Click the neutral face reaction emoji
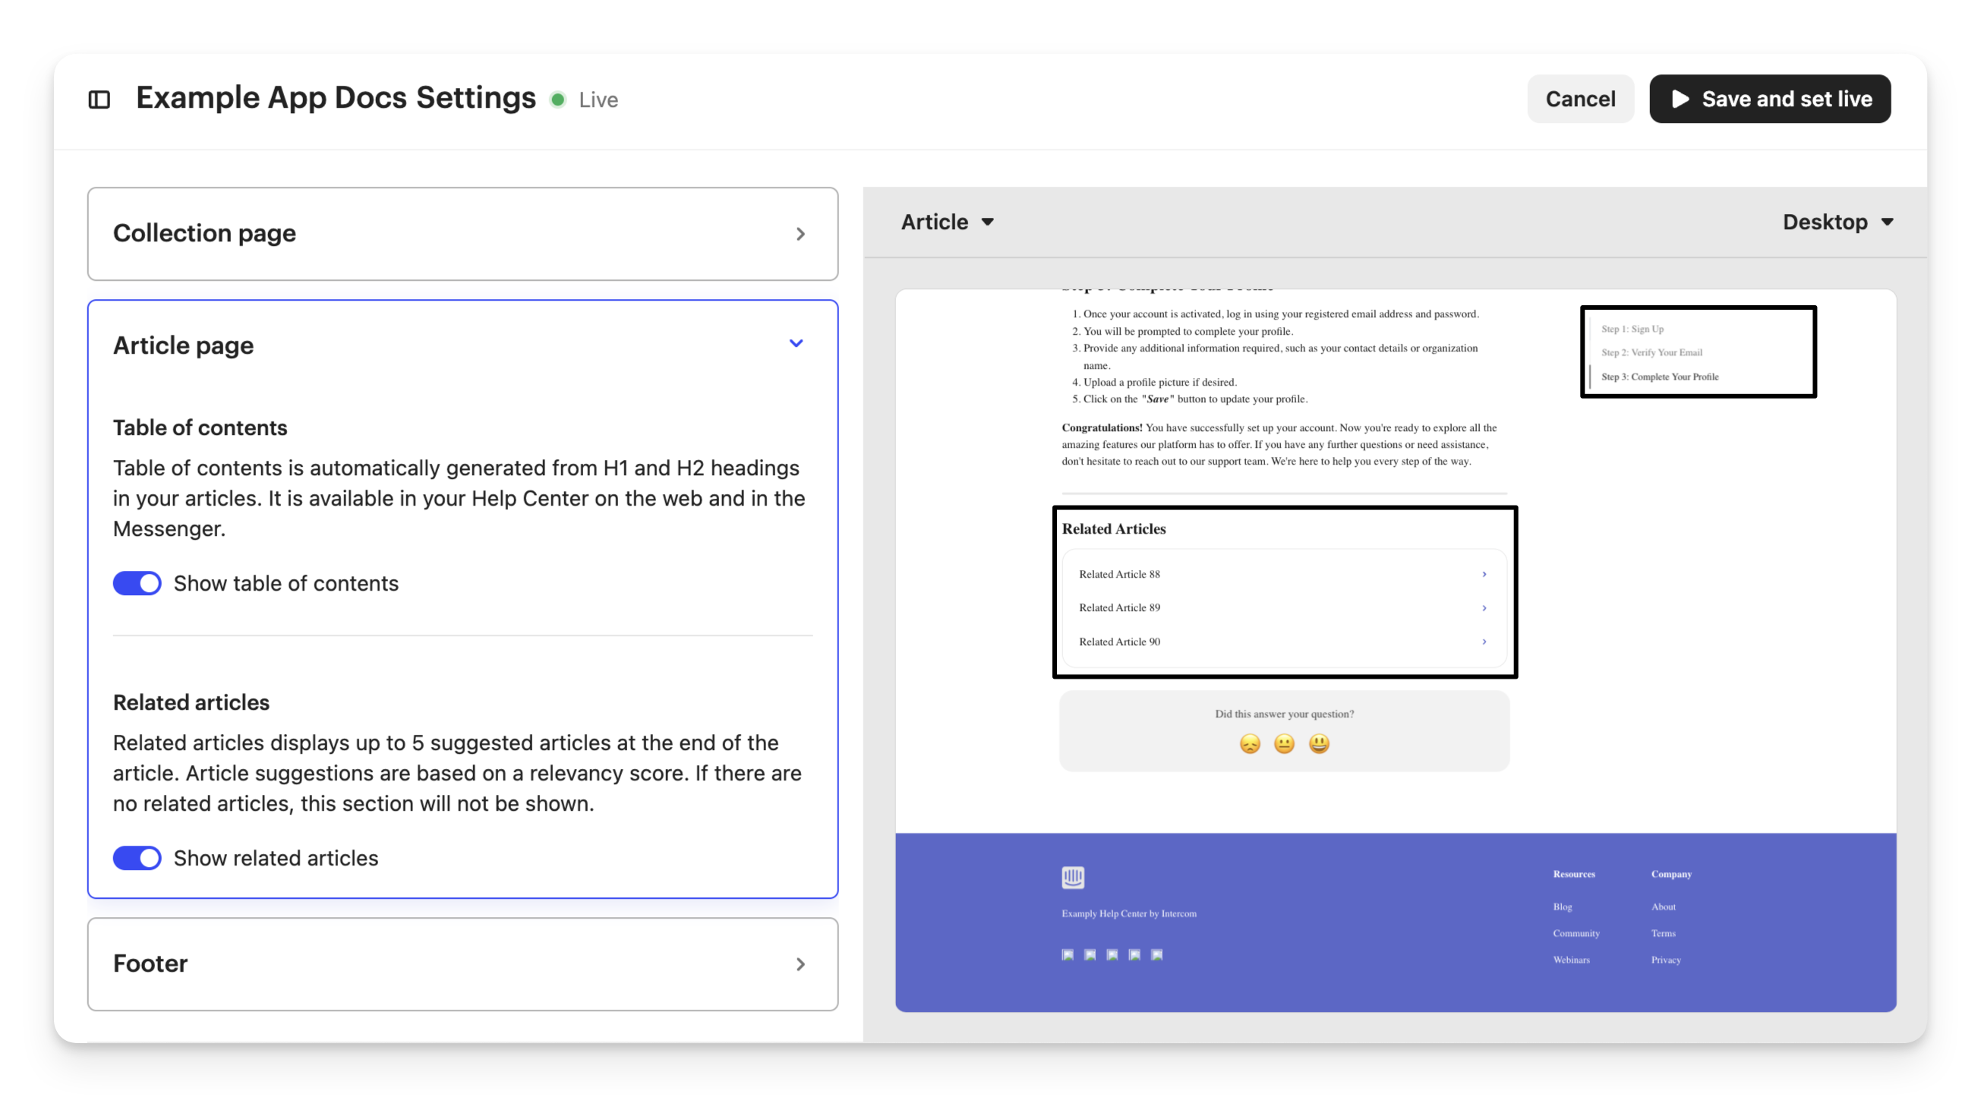This screenshot has height=1097, width=1981. (x=1284, y=743)
